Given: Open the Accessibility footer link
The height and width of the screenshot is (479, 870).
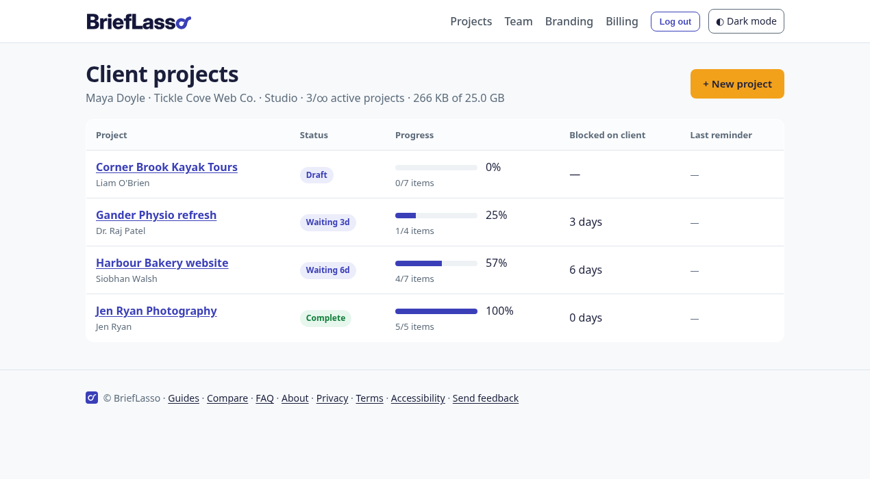Looking at the screenshot, I should pyautogui.click(x=418, y=398).
